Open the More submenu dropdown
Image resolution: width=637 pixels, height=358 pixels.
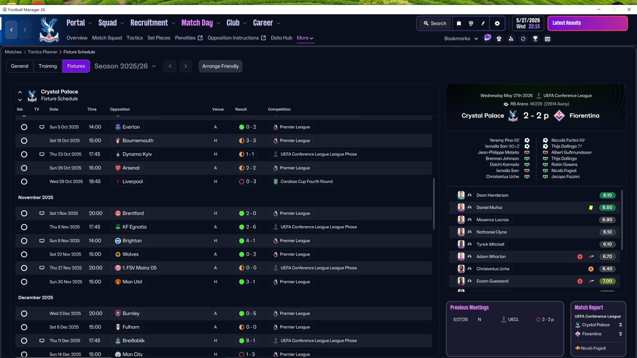305,38
